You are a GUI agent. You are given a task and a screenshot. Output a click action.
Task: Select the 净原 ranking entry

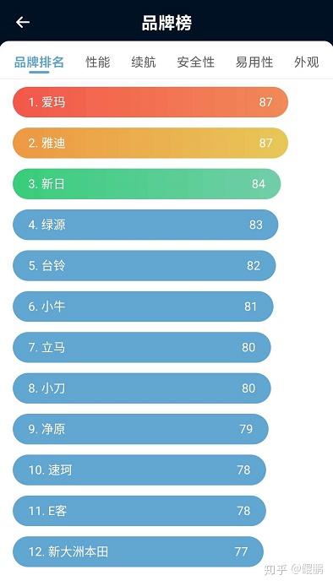140,429
